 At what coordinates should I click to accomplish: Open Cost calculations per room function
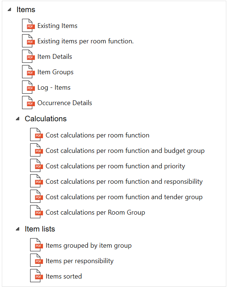(x=97, y=135)
